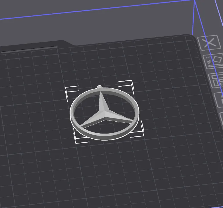Select the Mercedes star logo model
Image resolution: width=223 pixels, height=208 pixels.
[105, 113]
